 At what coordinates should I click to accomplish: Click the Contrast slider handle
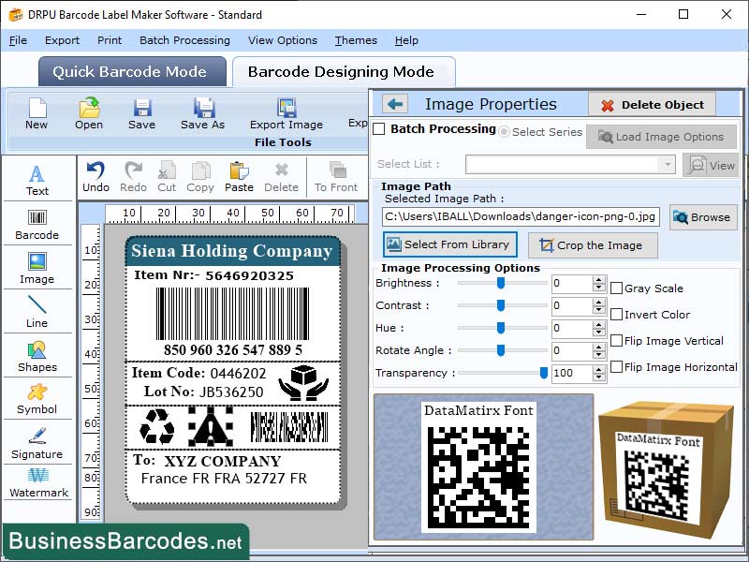click(501, 305)
